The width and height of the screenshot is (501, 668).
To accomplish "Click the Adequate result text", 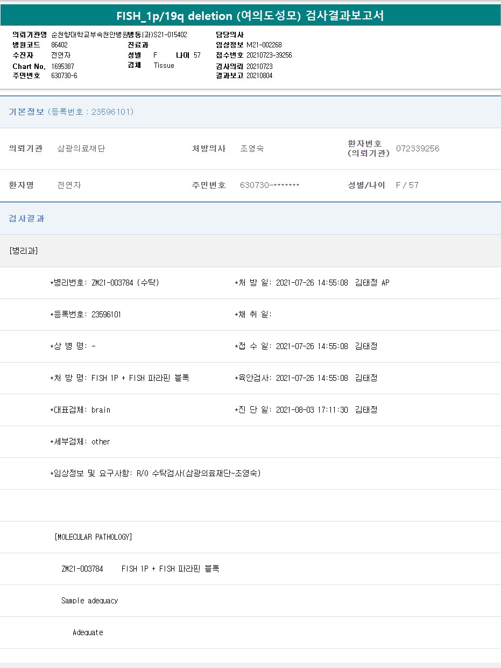I will click(x=88, y=632).
